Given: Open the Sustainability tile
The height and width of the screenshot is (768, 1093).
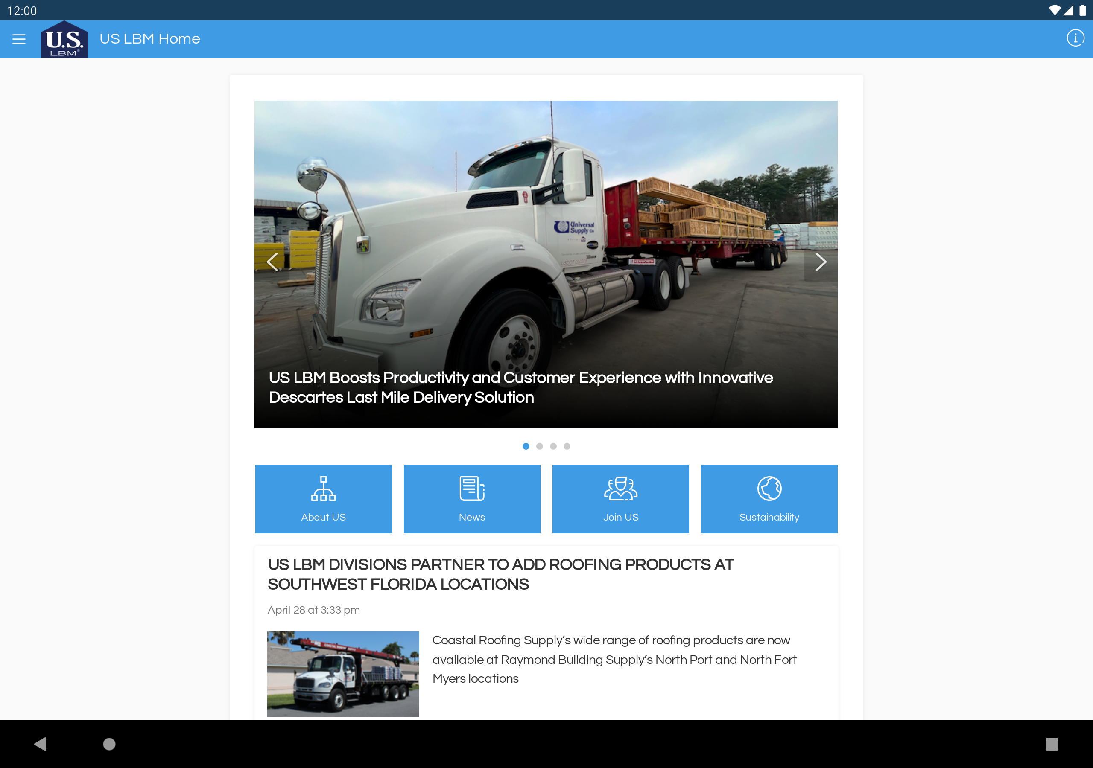Looking at the screenshot, I should 769,499.
